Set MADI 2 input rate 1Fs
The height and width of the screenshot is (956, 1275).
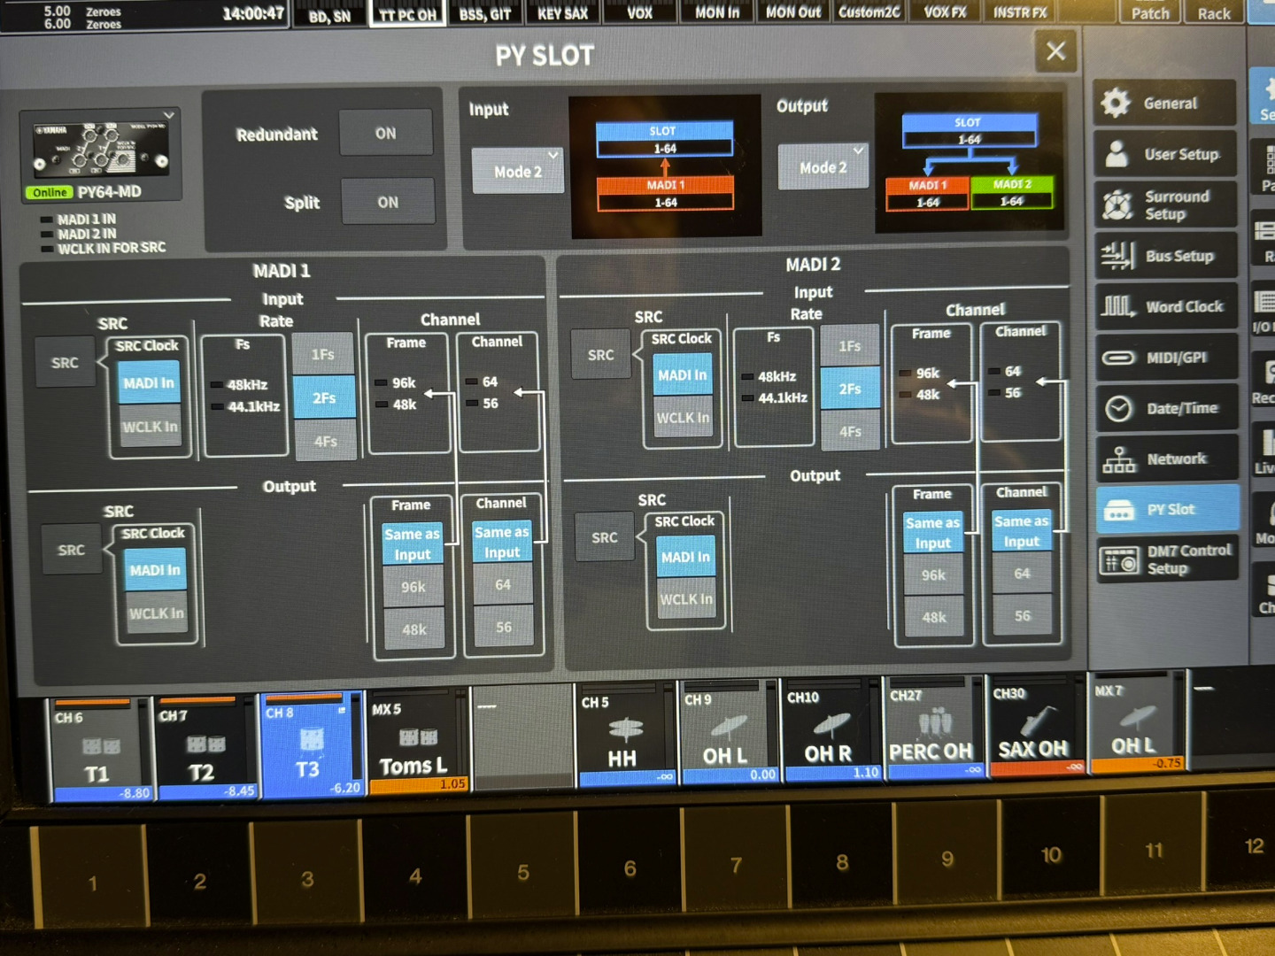tap(849, 346)
